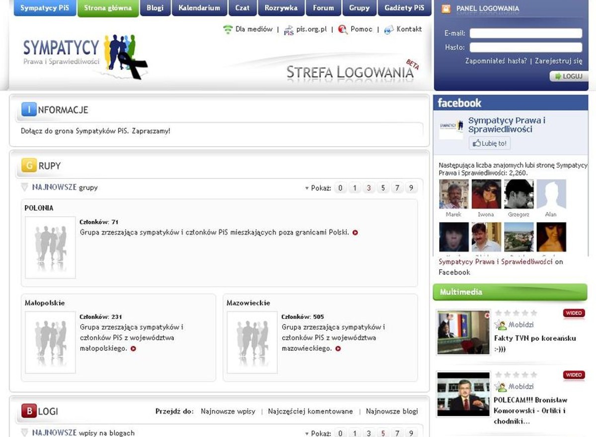This screenshot has height=437, width=596.
Task: Open the Forum tab
Action: (x=323, y=8)
